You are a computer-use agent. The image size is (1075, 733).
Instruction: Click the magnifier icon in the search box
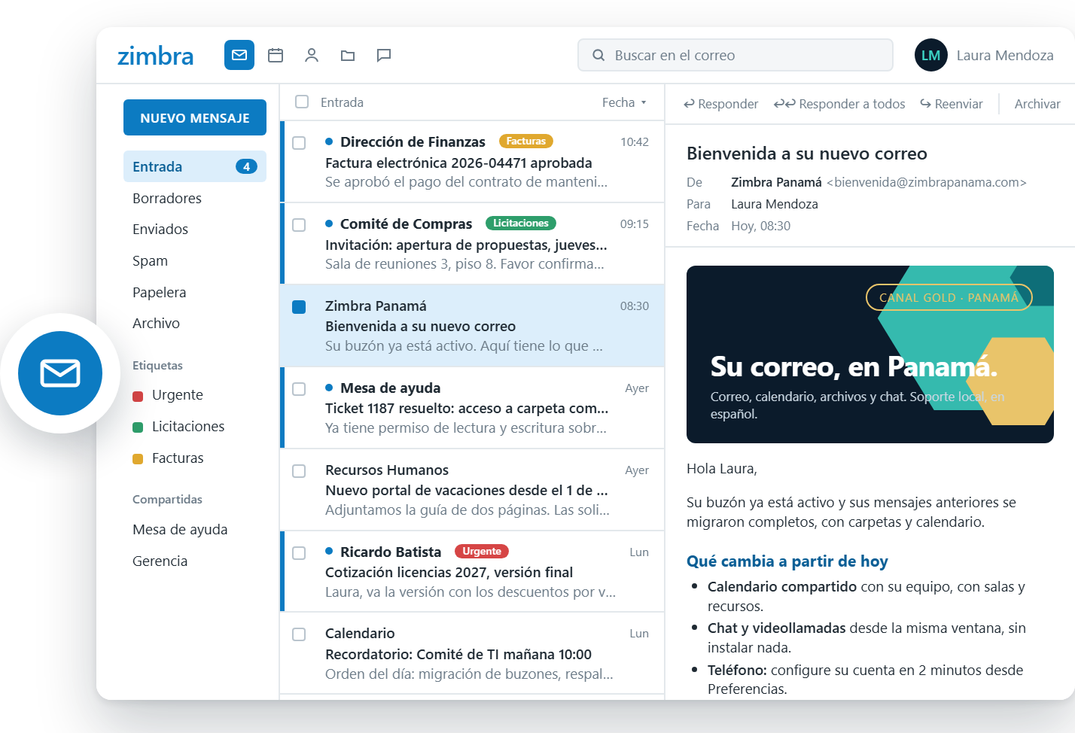(x=598, y=55)
